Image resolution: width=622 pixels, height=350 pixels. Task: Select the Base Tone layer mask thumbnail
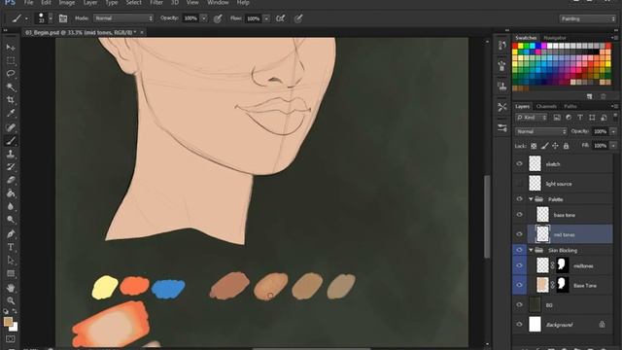coord(562,285)
